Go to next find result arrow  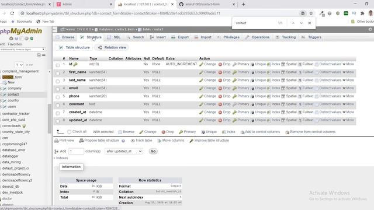(x=302, y=23)
